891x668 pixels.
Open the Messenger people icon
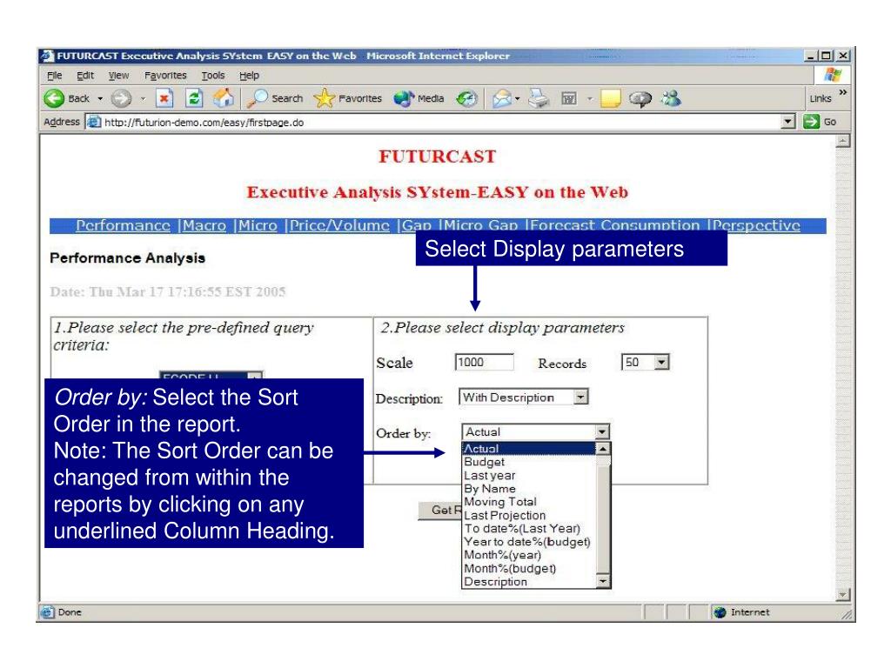(x=671, y=98)
